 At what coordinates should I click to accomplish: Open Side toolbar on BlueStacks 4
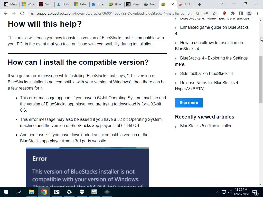pyautogui.click(x=206, y=73)
